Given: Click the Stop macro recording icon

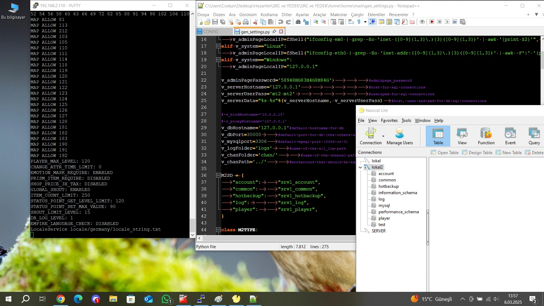Looking at the screenshot, I should [439, 22].
